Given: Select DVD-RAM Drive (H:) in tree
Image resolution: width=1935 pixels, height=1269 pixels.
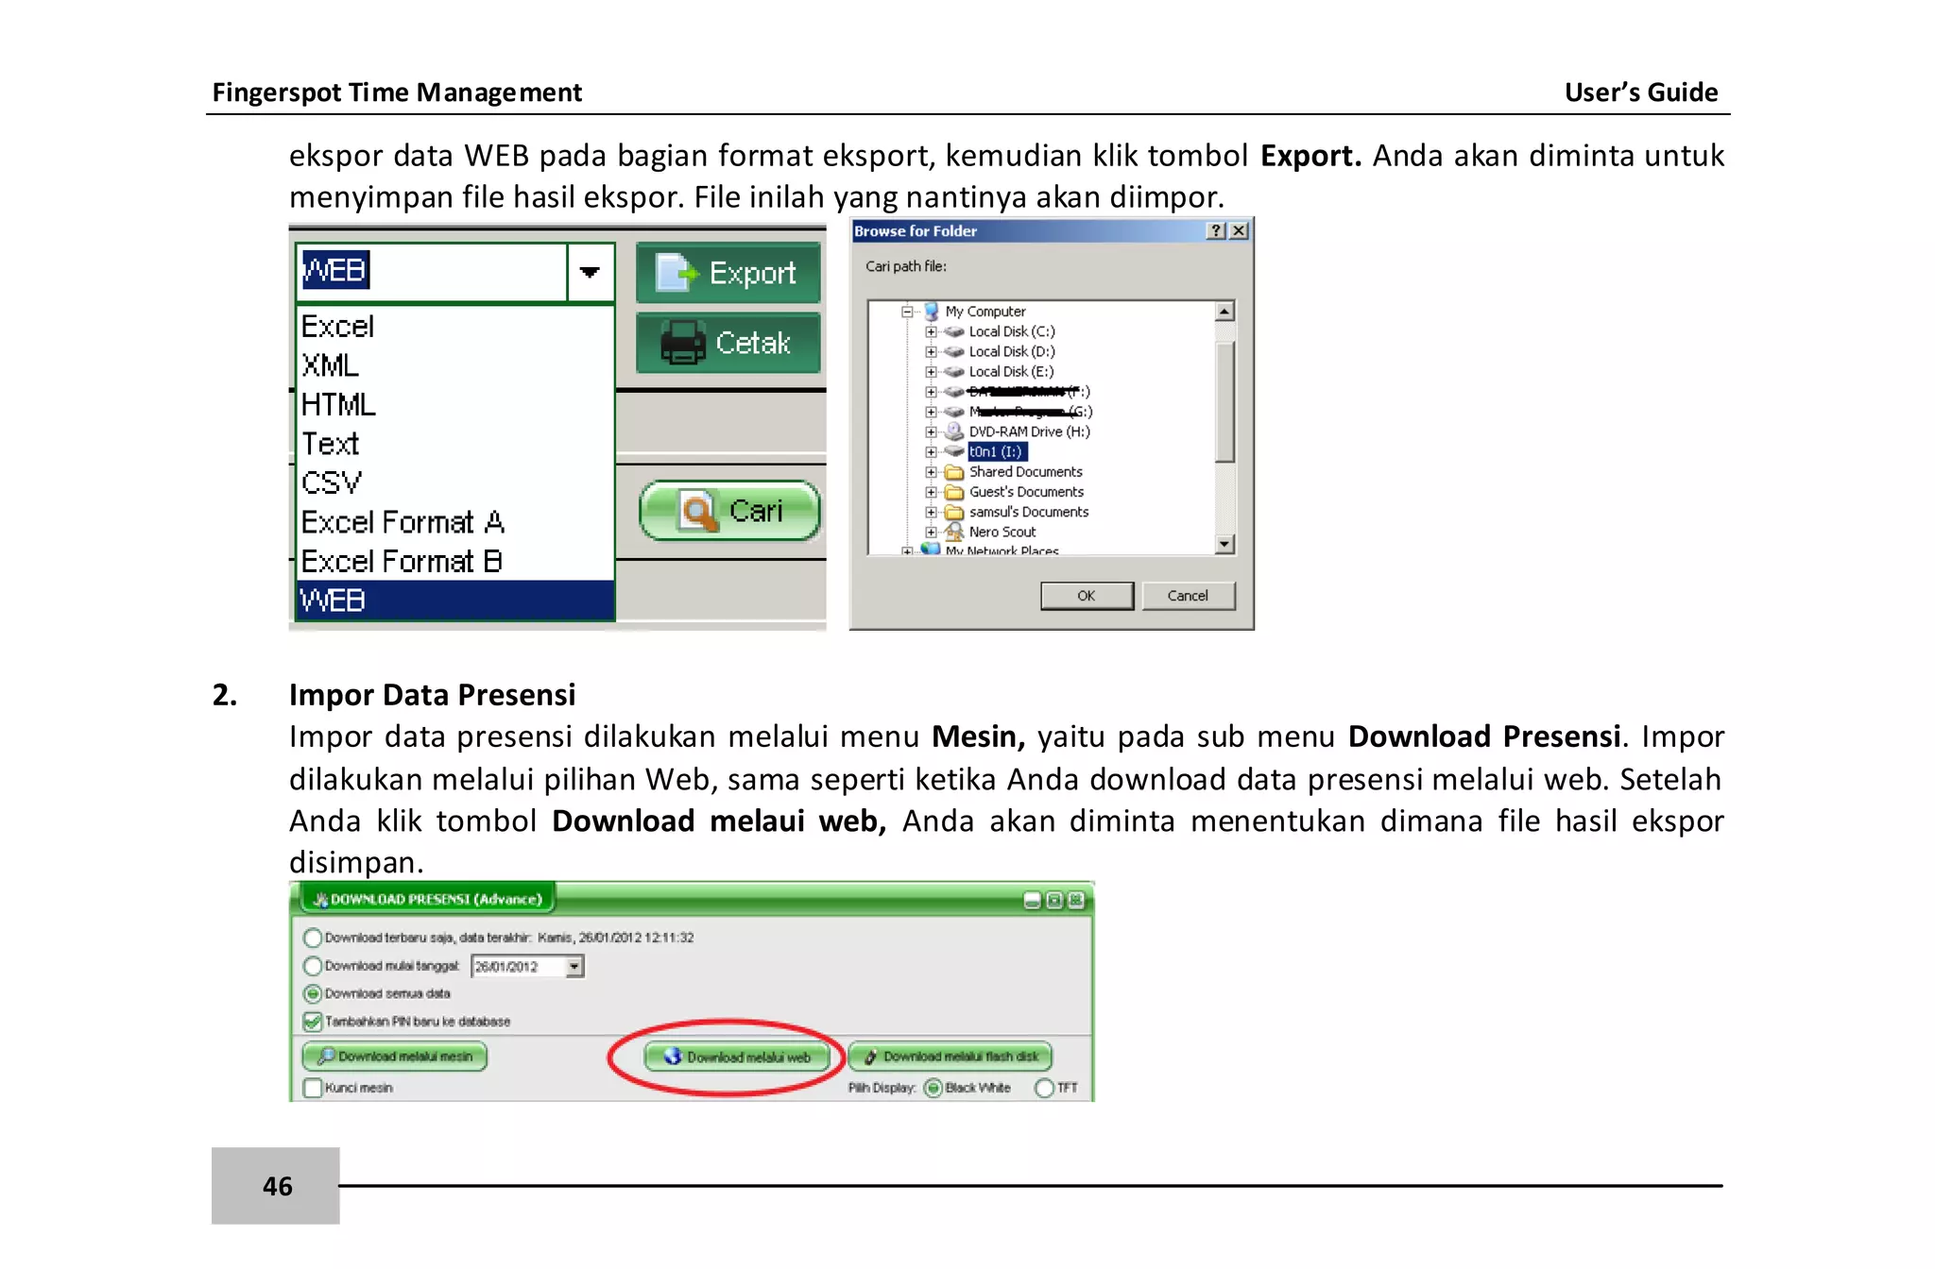Looking at the screenshot, I should 1029,431.
